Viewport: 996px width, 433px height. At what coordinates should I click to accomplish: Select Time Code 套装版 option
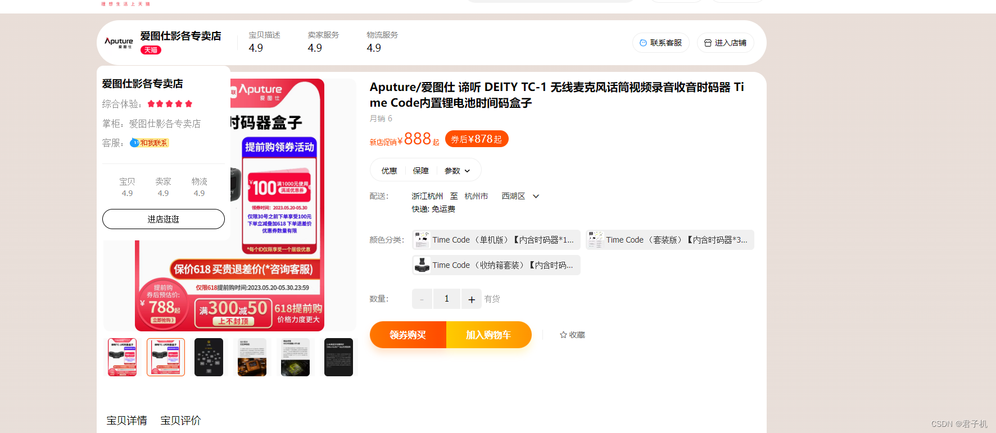669,240
